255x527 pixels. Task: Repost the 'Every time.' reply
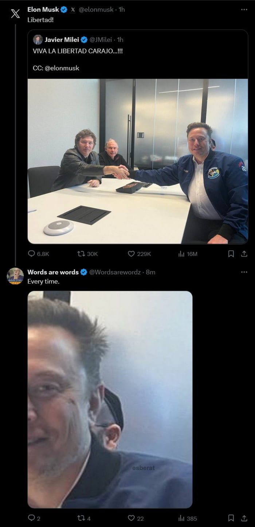pyautogui.click(x=81, y=518)
